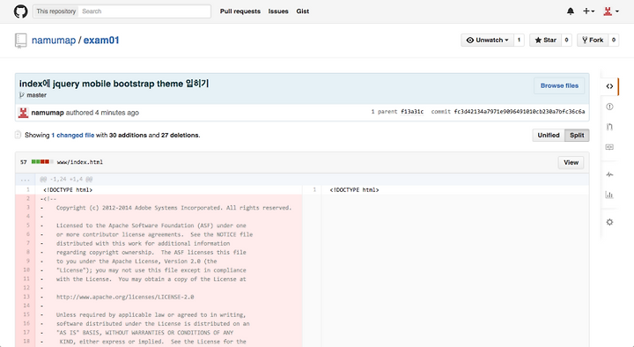Open the GitHub home logo
Screen dimensions: 634x347
20,11
